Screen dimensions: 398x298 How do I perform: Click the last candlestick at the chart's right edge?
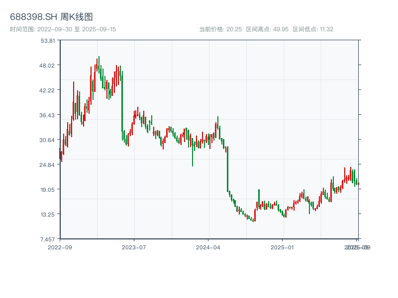point(359,184)
